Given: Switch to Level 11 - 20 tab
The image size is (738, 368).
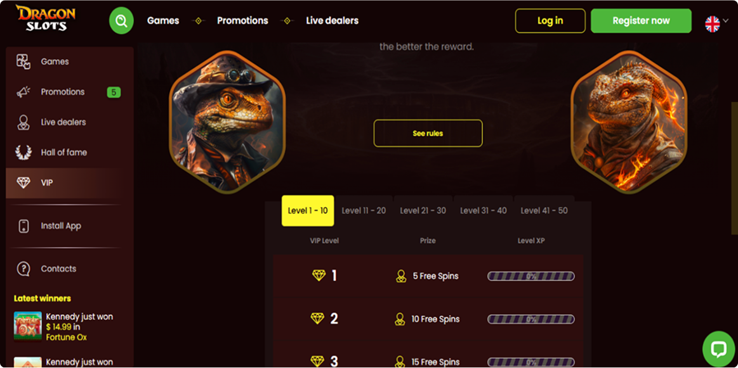Looking at the screenshot, I should (364, 210).
